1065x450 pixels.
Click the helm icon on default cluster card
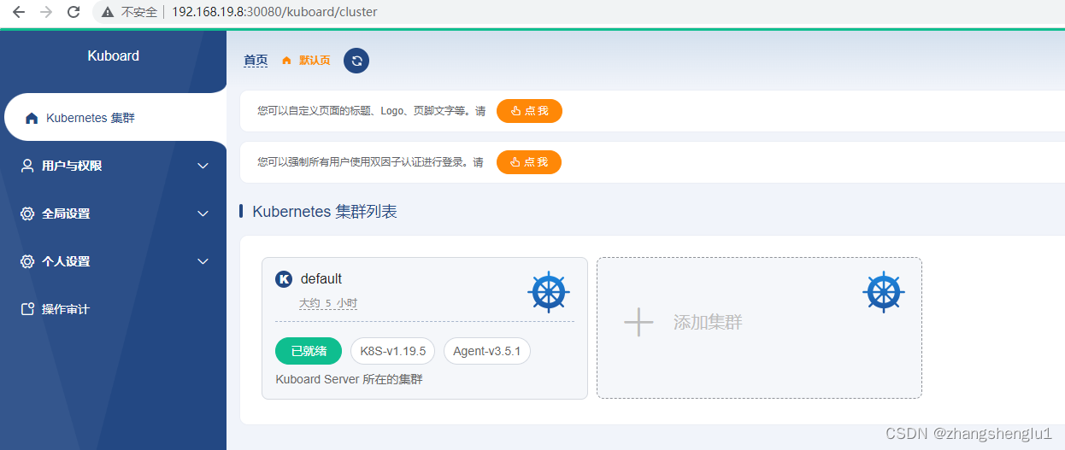tap(549, 292)
